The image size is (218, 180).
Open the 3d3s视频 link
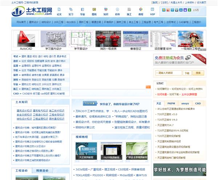tap(82, 169)
